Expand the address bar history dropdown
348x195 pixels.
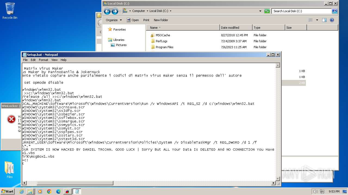pyautogui.click(x=260, y=11)
